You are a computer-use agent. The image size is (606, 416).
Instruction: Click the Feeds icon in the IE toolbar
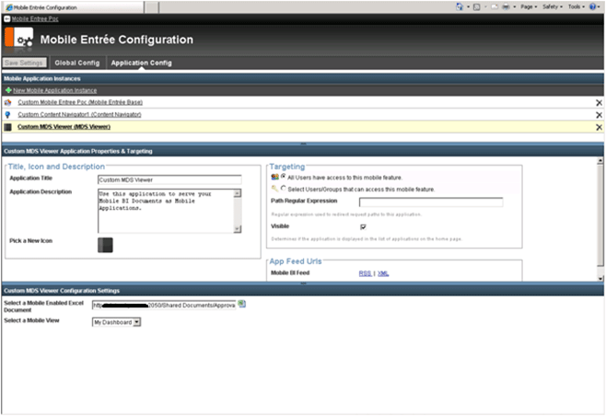click(477, 7)
